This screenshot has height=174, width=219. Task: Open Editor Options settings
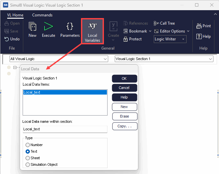[x=170, y=31]
